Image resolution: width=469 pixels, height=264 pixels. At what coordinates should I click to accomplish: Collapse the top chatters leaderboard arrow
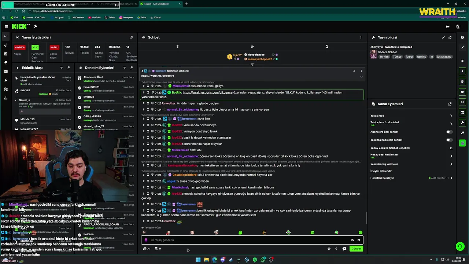pos(252,64)
